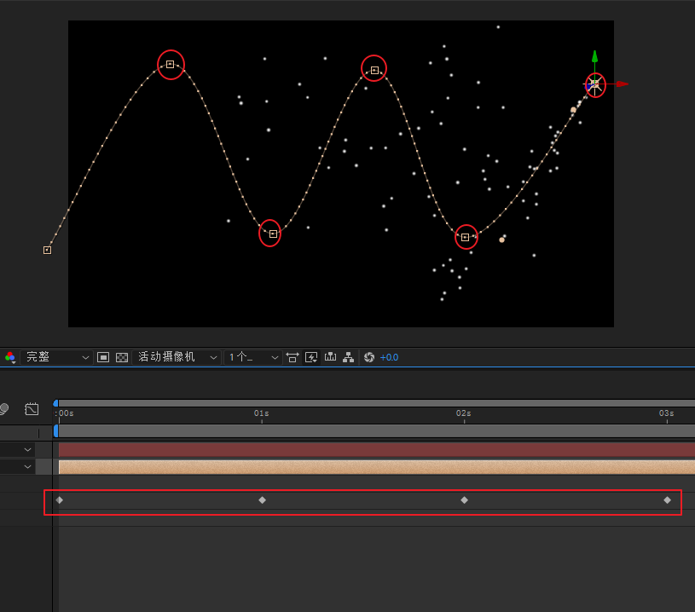This screenshot has height=612, width=695.
Task: Select the keyframe at 01s in the timeline
Action: tap(262, 500)
